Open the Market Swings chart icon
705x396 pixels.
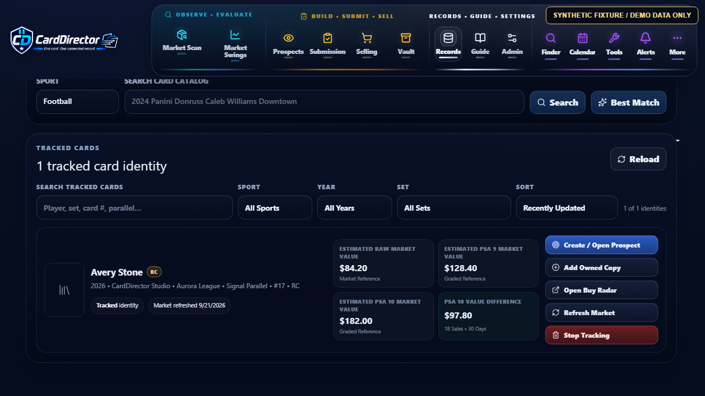(x=235, y=35)
